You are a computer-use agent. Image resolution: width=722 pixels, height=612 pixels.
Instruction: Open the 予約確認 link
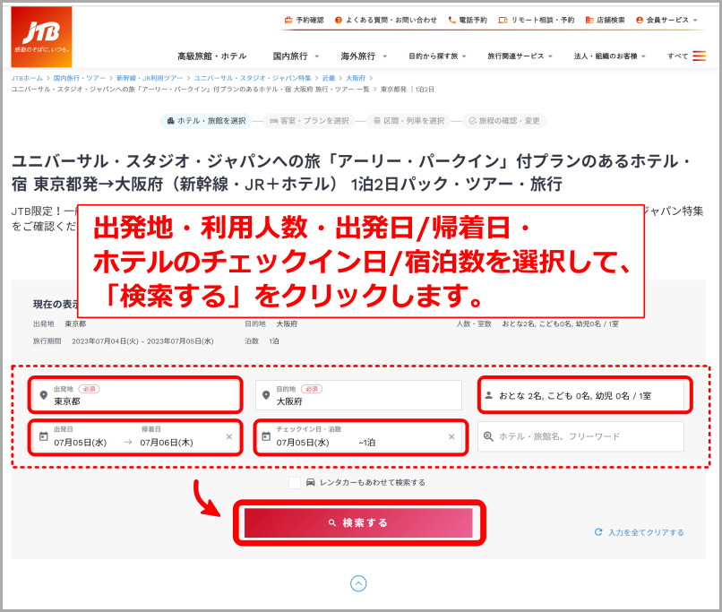click(309, 21)
